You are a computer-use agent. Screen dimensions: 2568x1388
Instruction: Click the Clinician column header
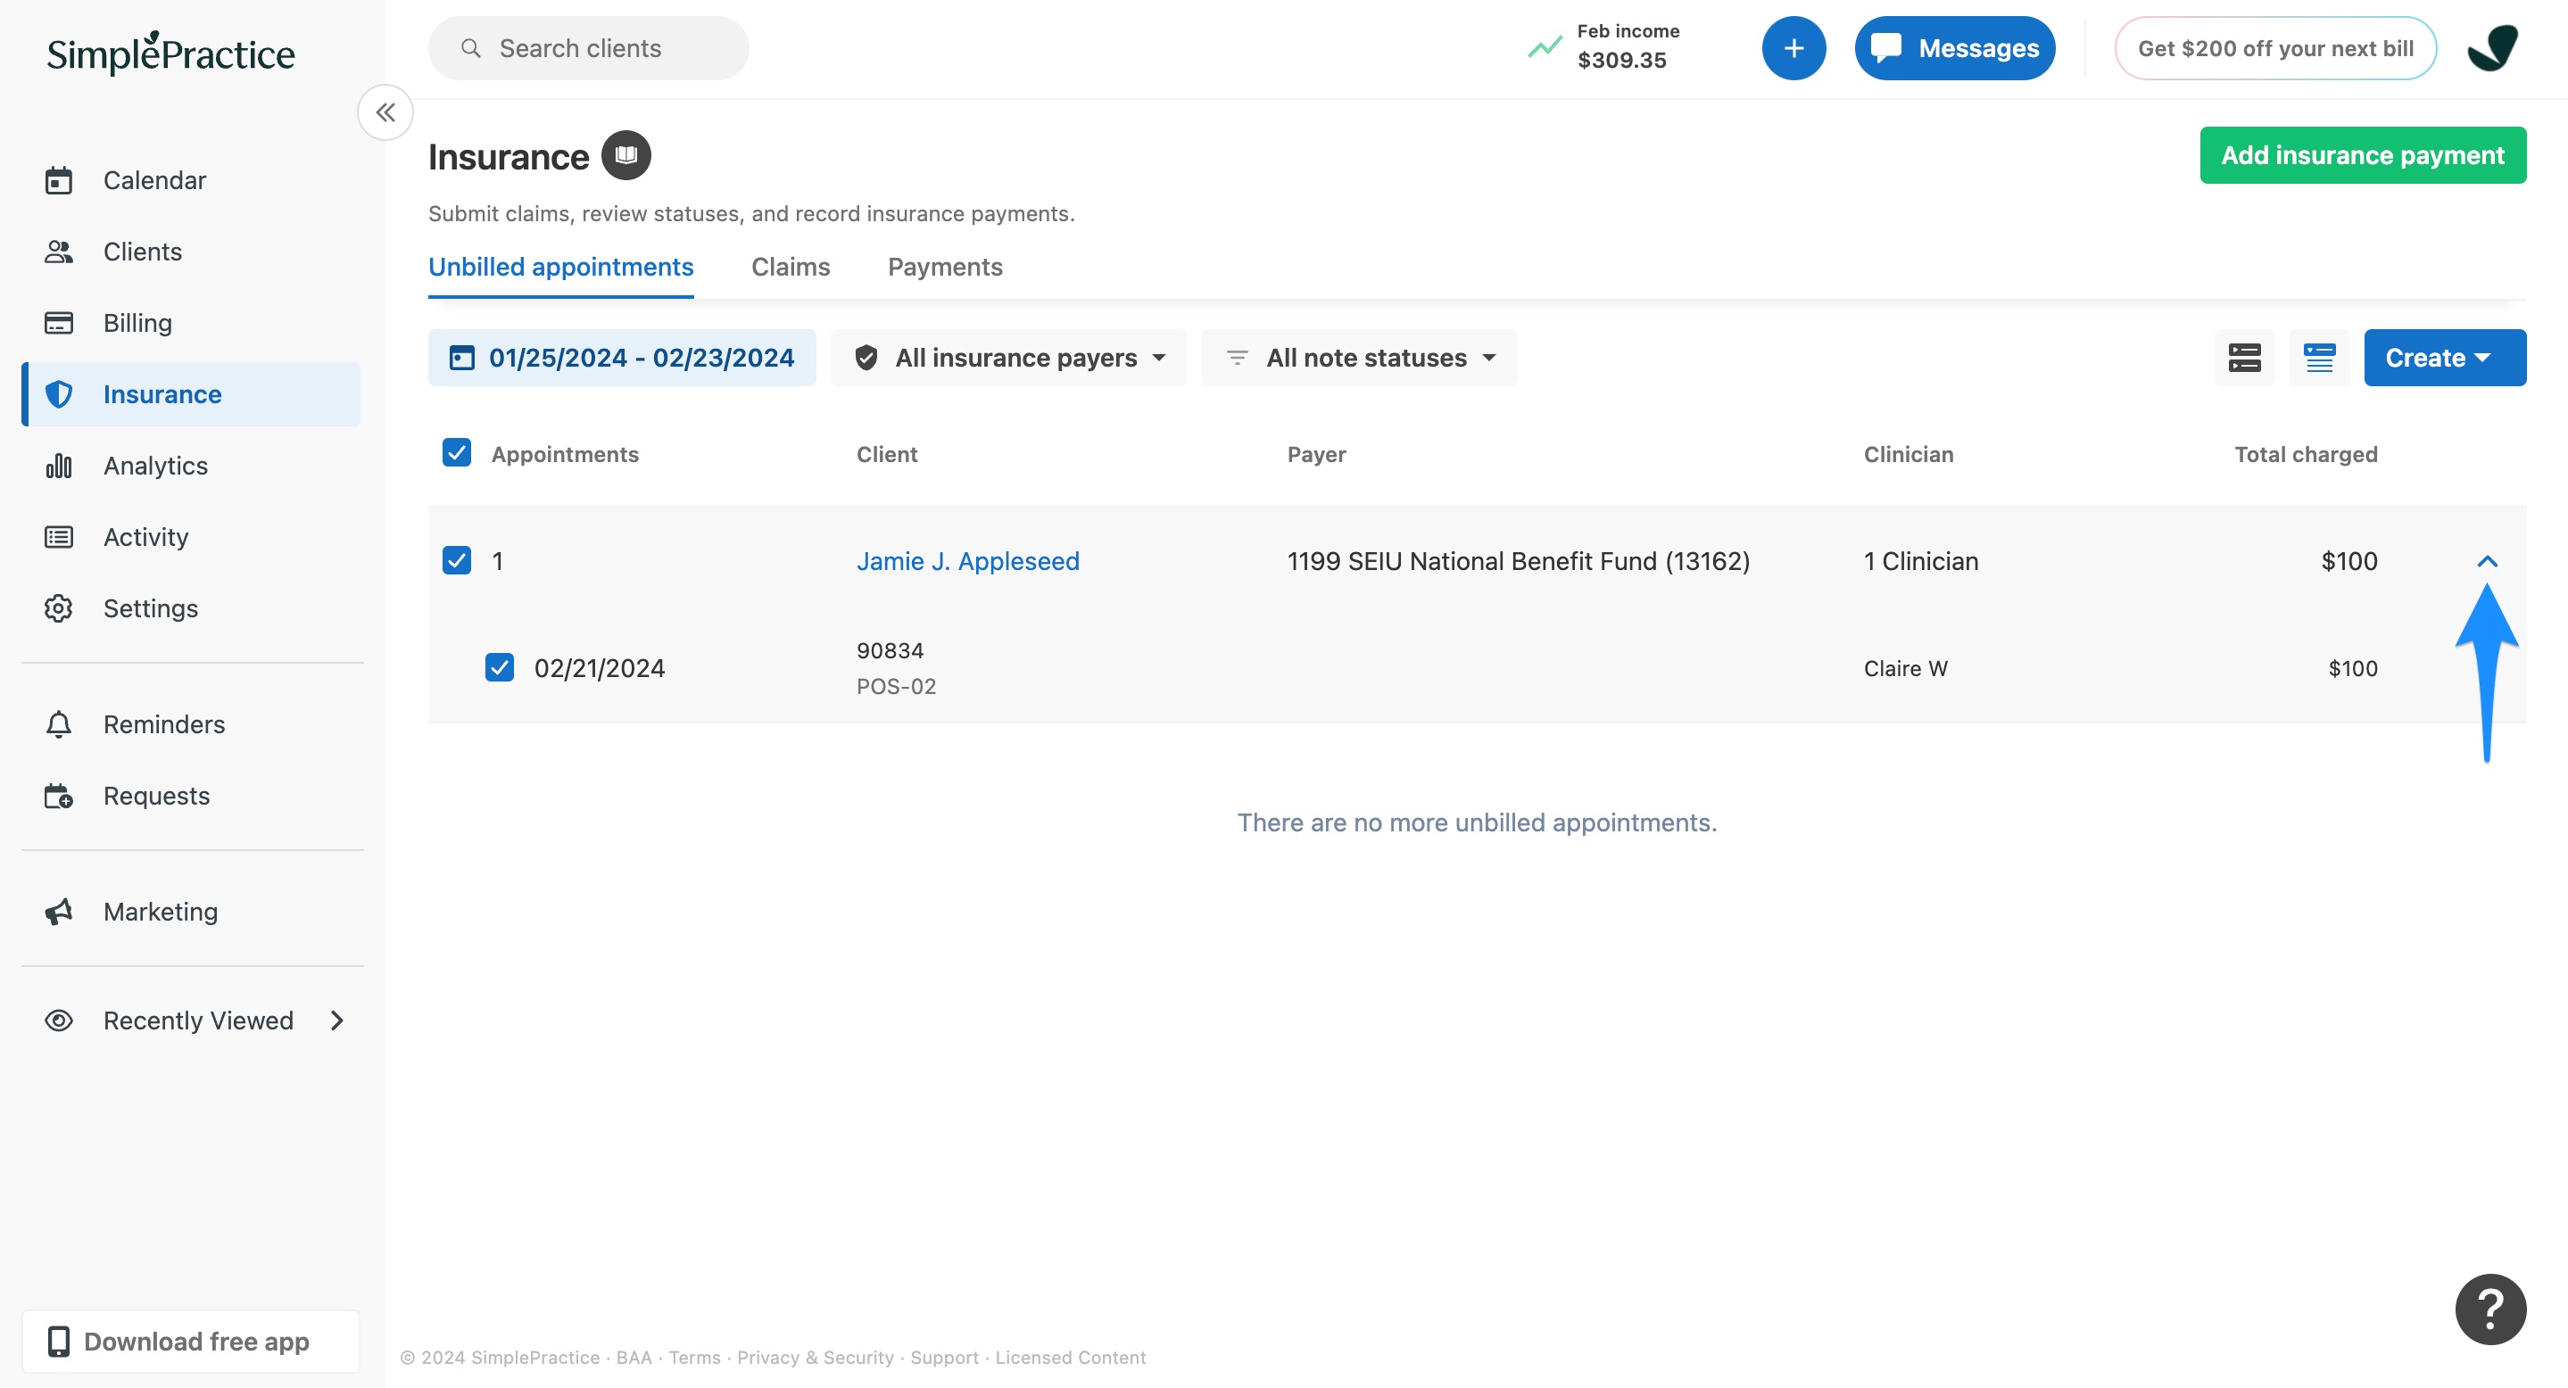[1909, 454]
